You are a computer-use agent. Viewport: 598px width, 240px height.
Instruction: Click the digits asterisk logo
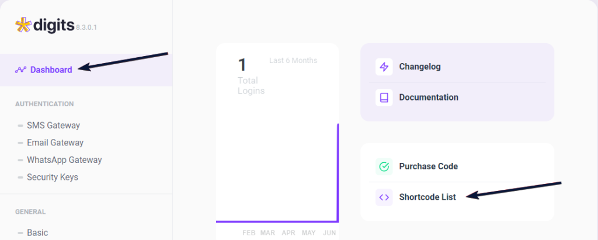tap(22, 25)
